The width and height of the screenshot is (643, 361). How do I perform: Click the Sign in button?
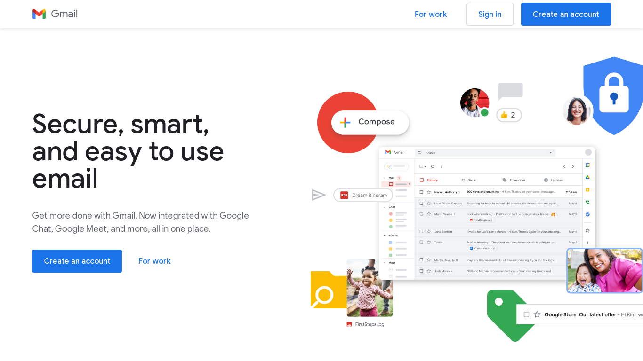click(490, 14)
